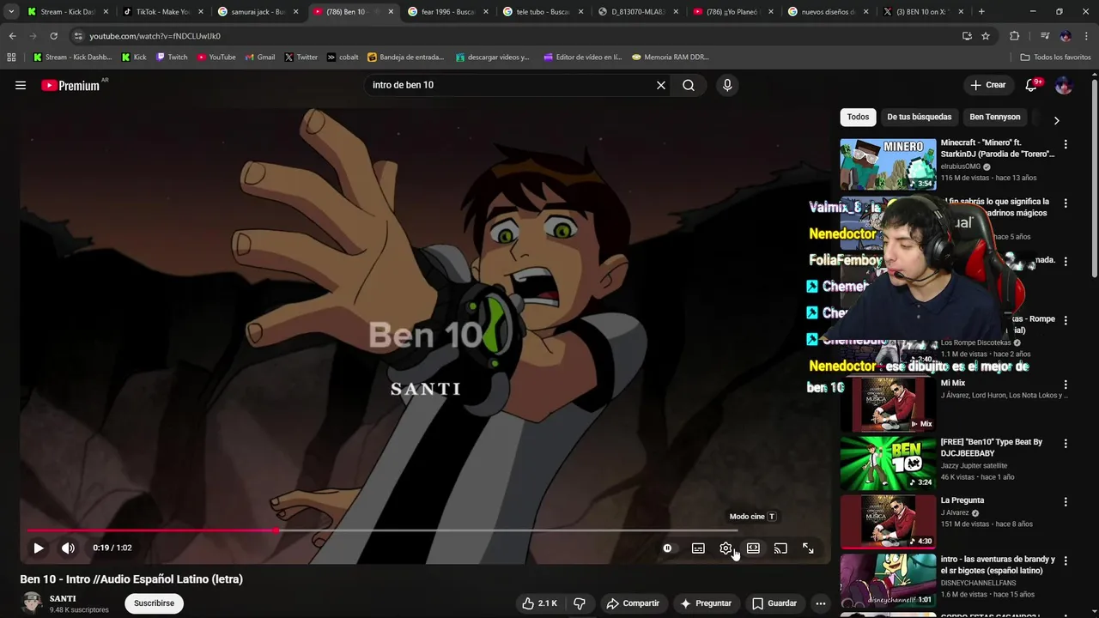This screenshot has width=1099, height=618.
Task: Mute the video volume
Action: [x=68, y=548]
